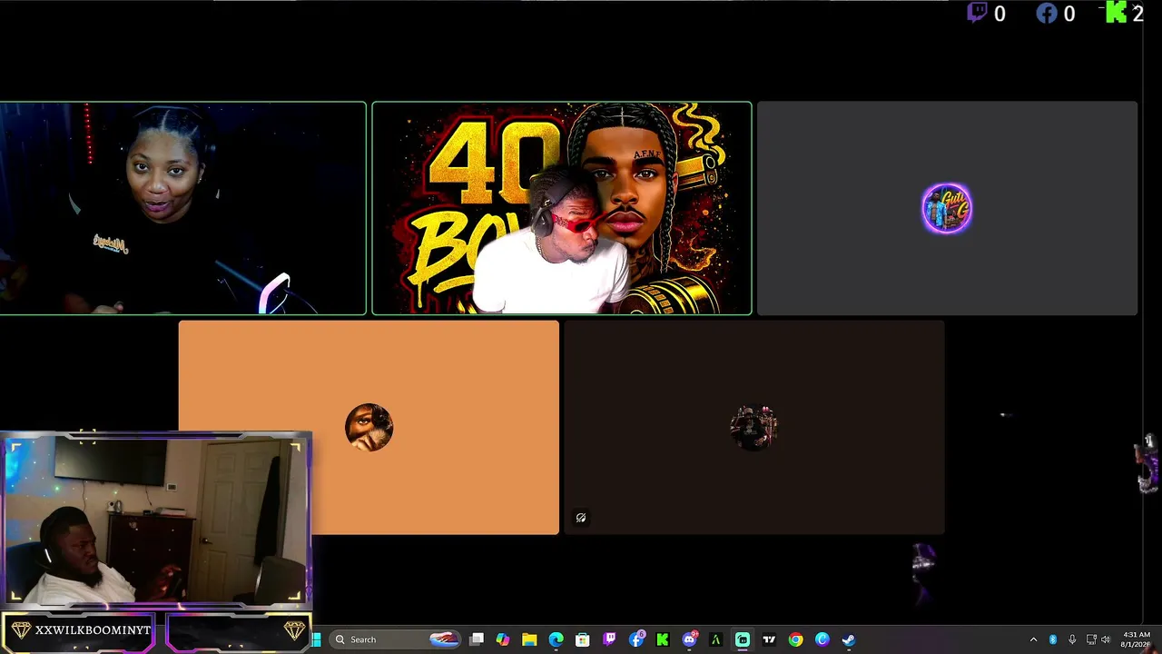Click the streamer webcam overlay
Viewport: 1162px width, 654px height.
156,520
